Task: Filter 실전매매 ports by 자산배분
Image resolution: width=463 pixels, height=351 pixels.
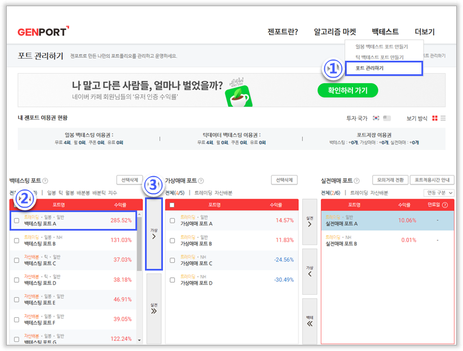Action: click(377, 193)
